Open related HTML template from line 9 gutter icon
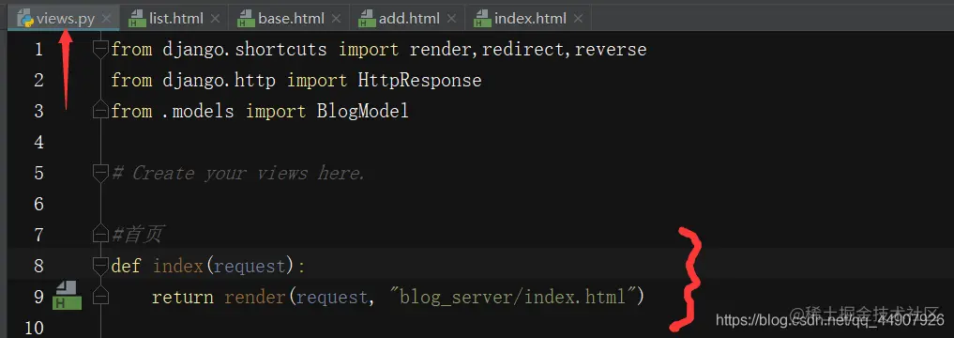Screen dimensions: 954x338 [x=68, y=296]
